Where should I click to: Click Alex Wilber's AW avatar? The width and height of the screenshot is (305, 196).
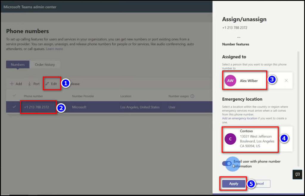230,80
